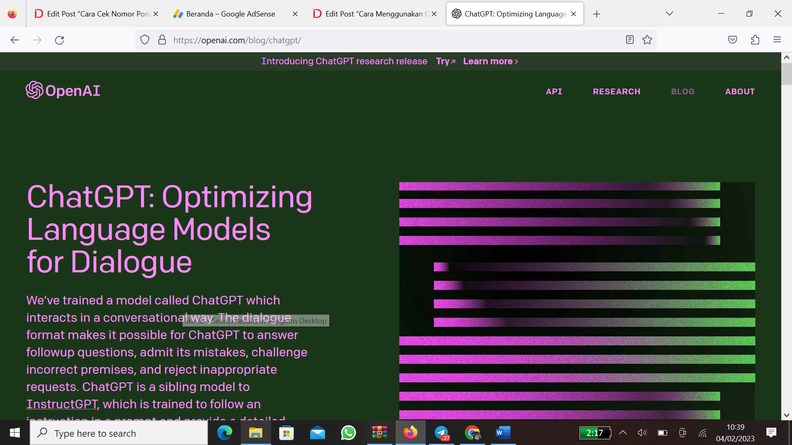
Task: Bookmark this page with the star icon
Action: pyautogui.click(x=647, y=40)
